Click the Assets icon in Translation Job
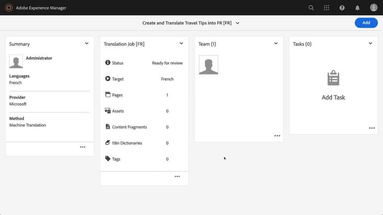This screenshot has height=215, width=383. 108,111
